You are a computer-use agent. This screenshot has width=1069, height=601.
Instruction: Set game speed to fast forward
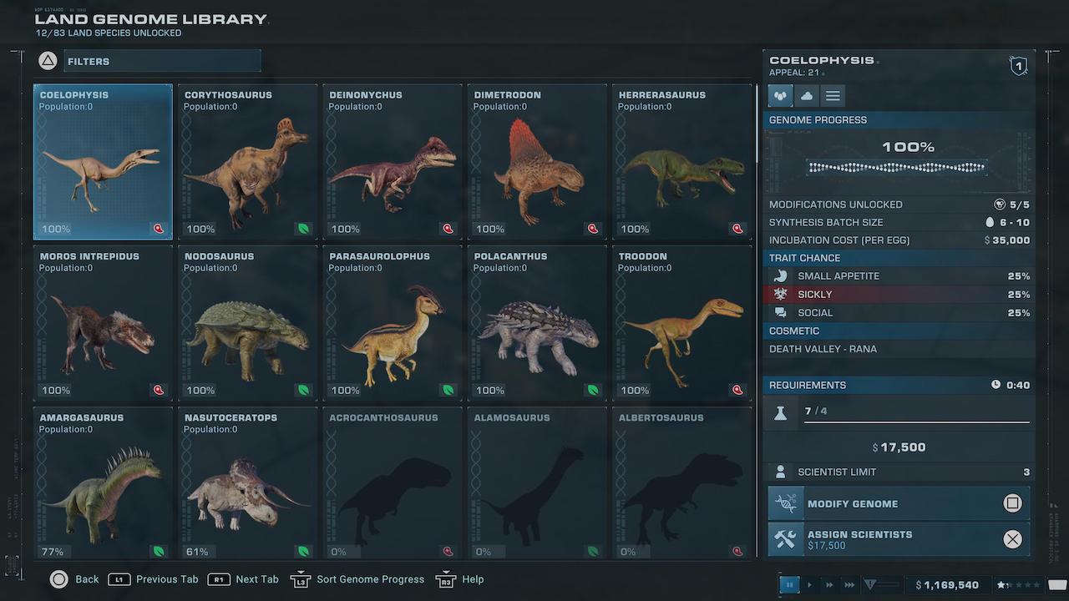[x=829, y=585]
